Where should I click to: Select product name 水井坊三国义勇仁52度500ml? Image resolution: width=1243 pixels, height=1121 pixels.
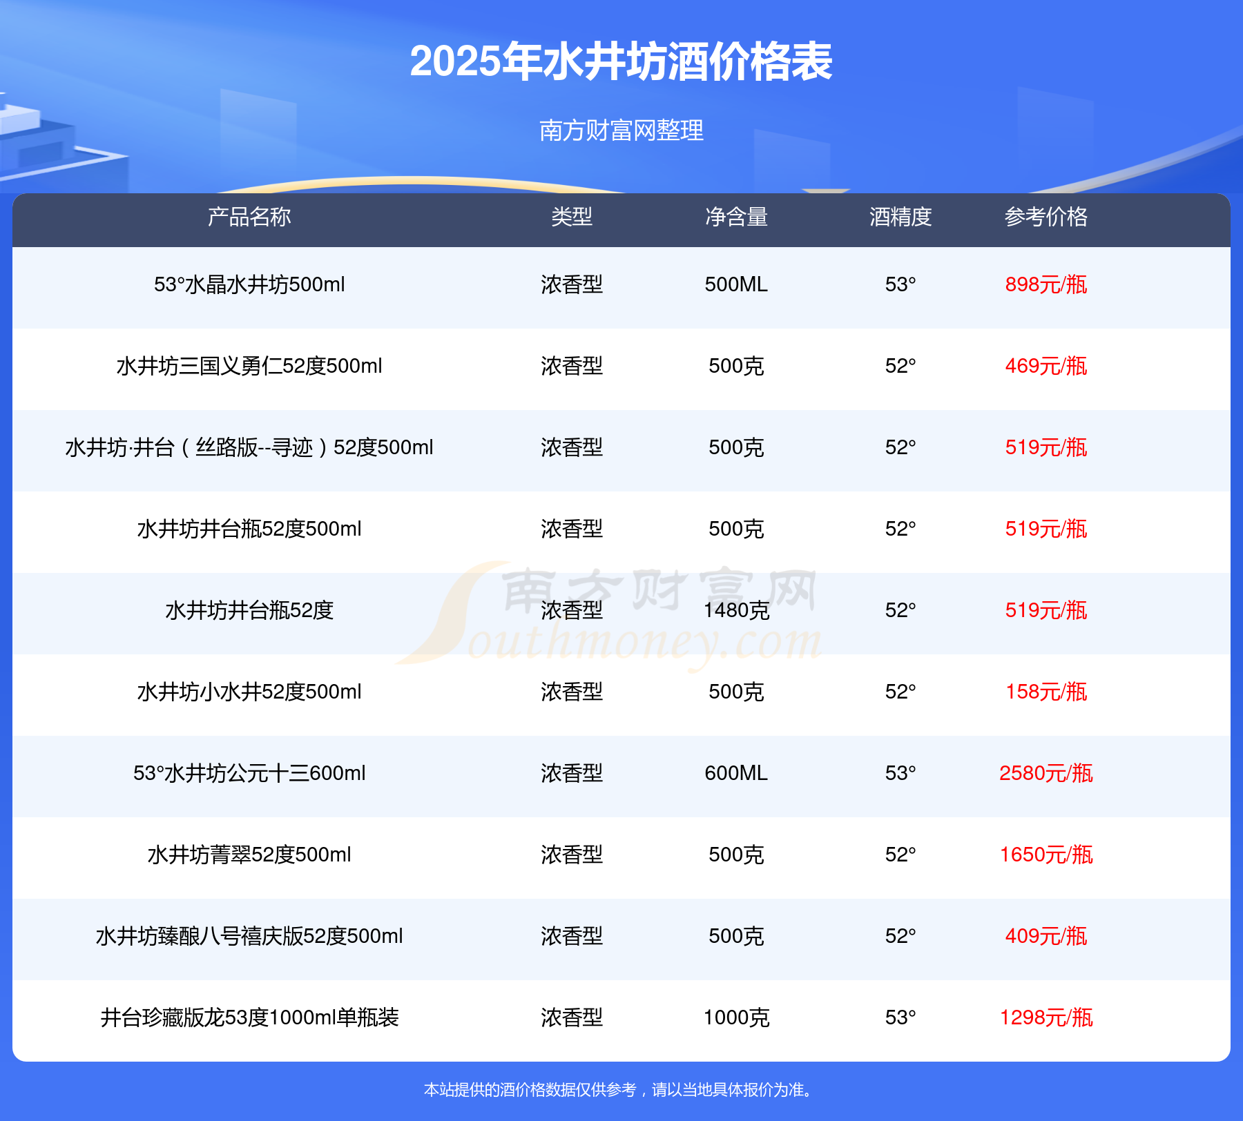click(249, 366)
